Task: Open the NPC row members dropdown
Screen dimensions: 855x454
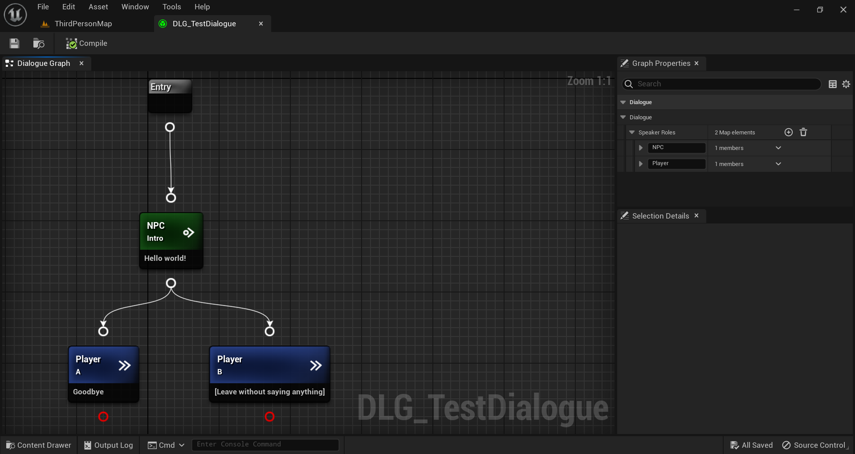Action: pyautogui.click(x=778, y=148)
